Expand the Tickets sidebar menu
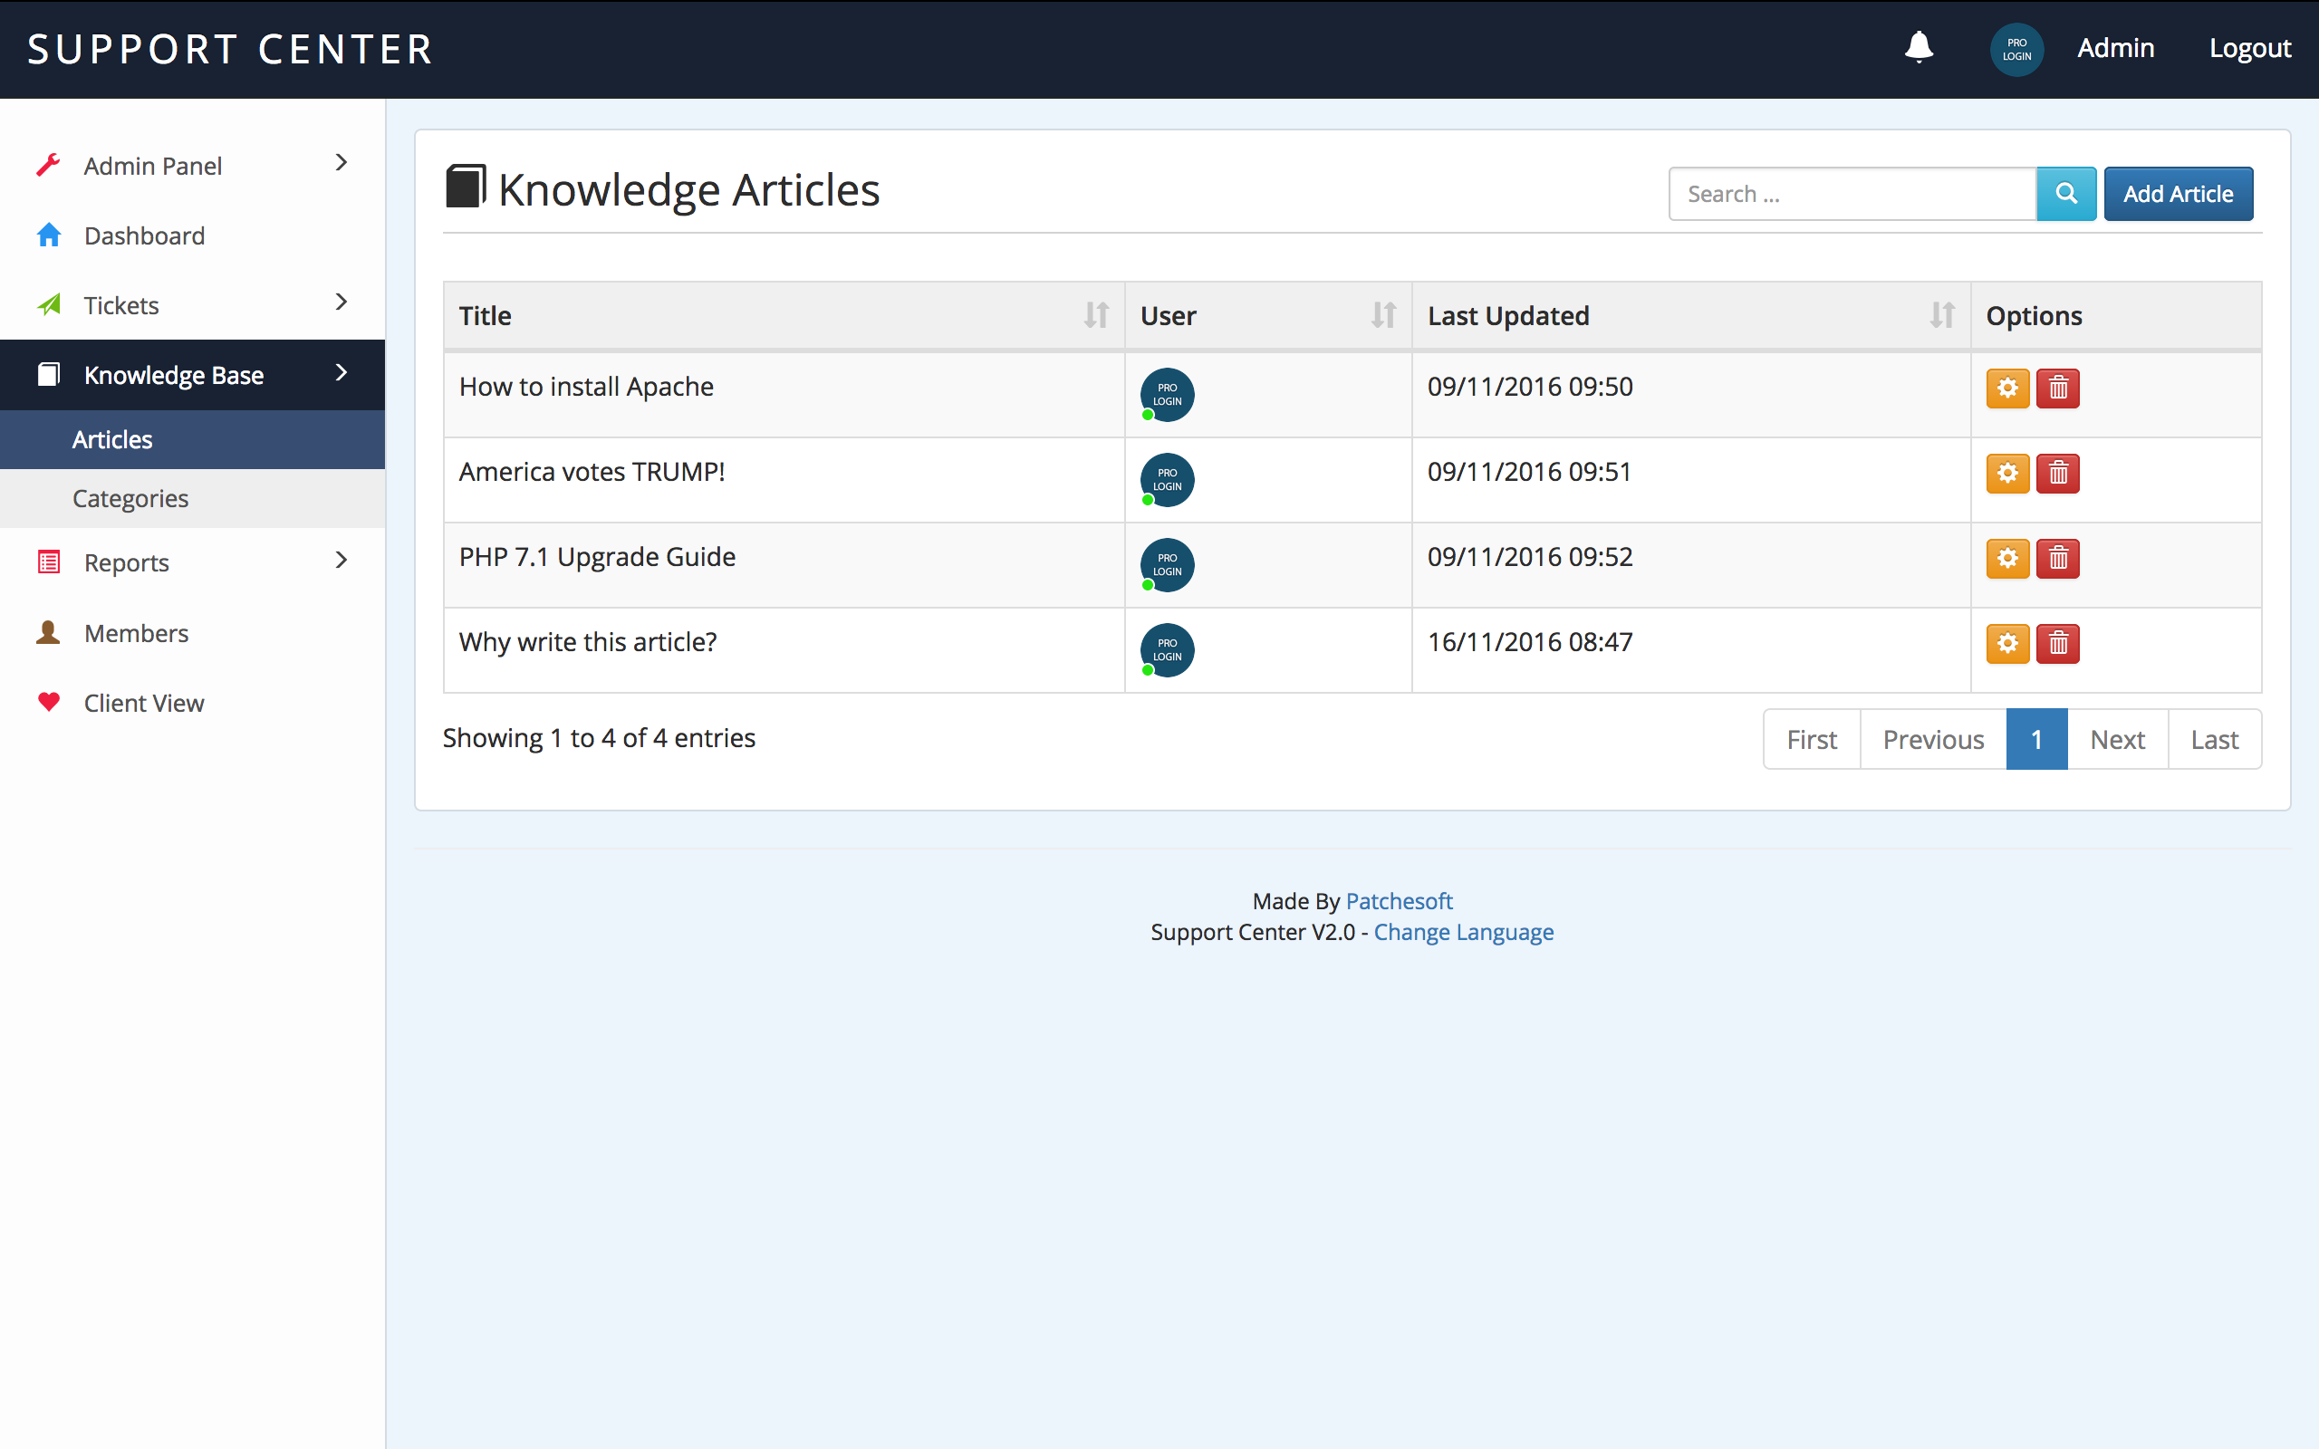This screenshot has height=1449, width=2319. point(192,305)
